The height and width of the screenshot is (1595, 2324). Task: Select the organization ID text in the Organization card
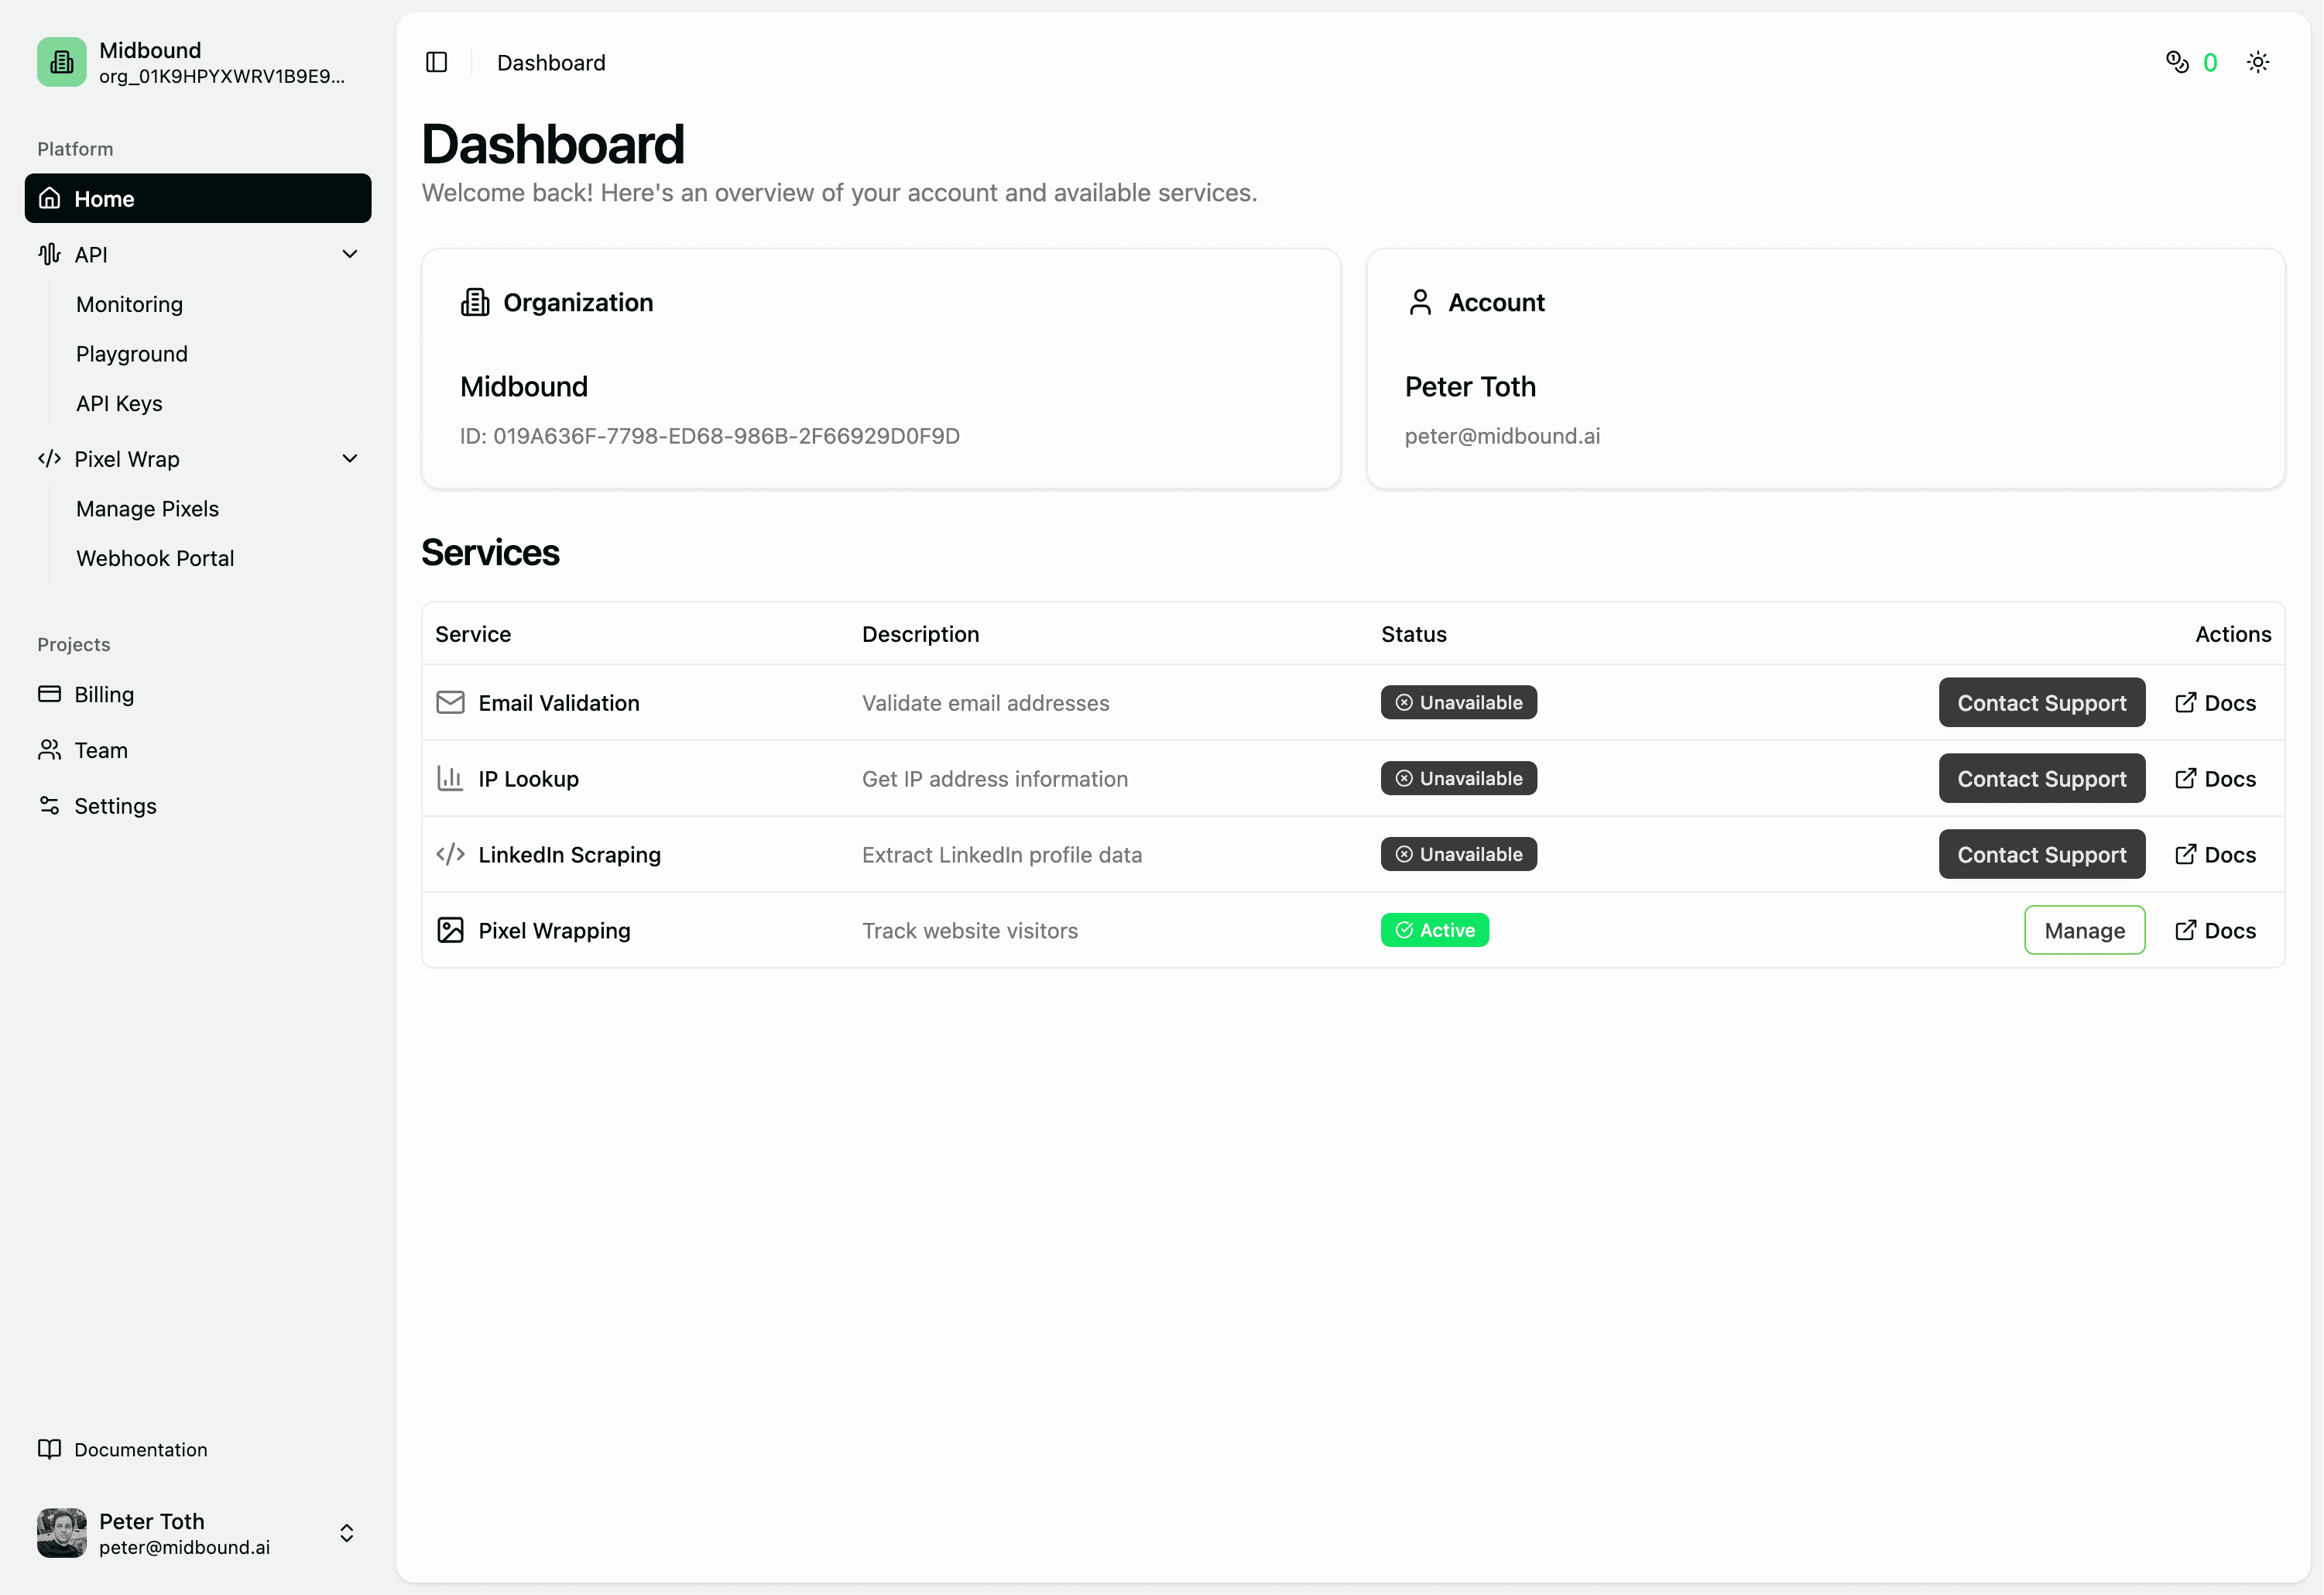710,435
